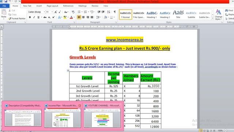Apply shading color to paragraph
Screen dimensions: 234x132
click(x=105, y=17)
